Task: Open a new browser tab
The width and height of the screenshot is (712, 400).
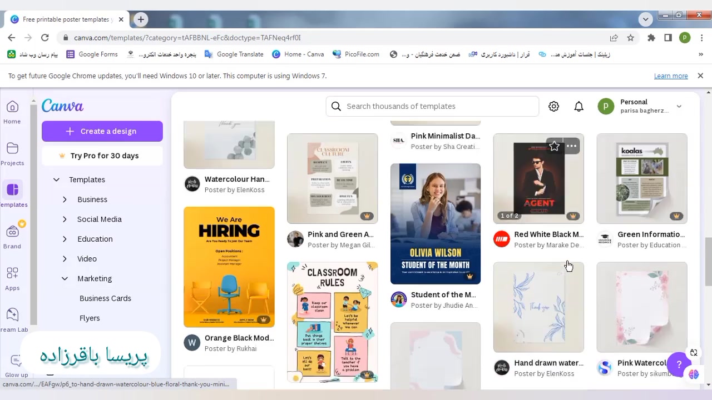Action: click(x=141, y=19)
